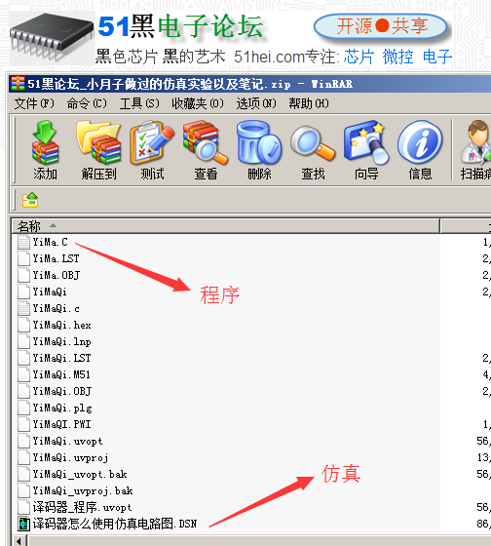Image resolution: width=491 pixels, height=546 pixels.
Task: Click the horizontal scrollbar left arrow
Action: [20, 541]
